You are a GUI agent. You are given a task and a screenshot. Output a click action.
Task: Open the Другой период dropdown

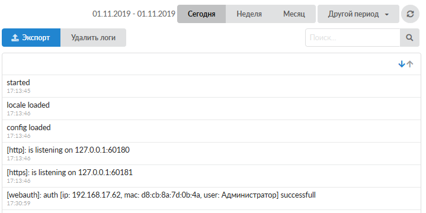coord(358,14)
